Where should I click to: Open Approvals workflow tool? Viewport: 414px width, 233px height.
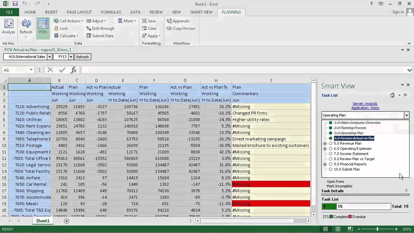click(178, 21)
